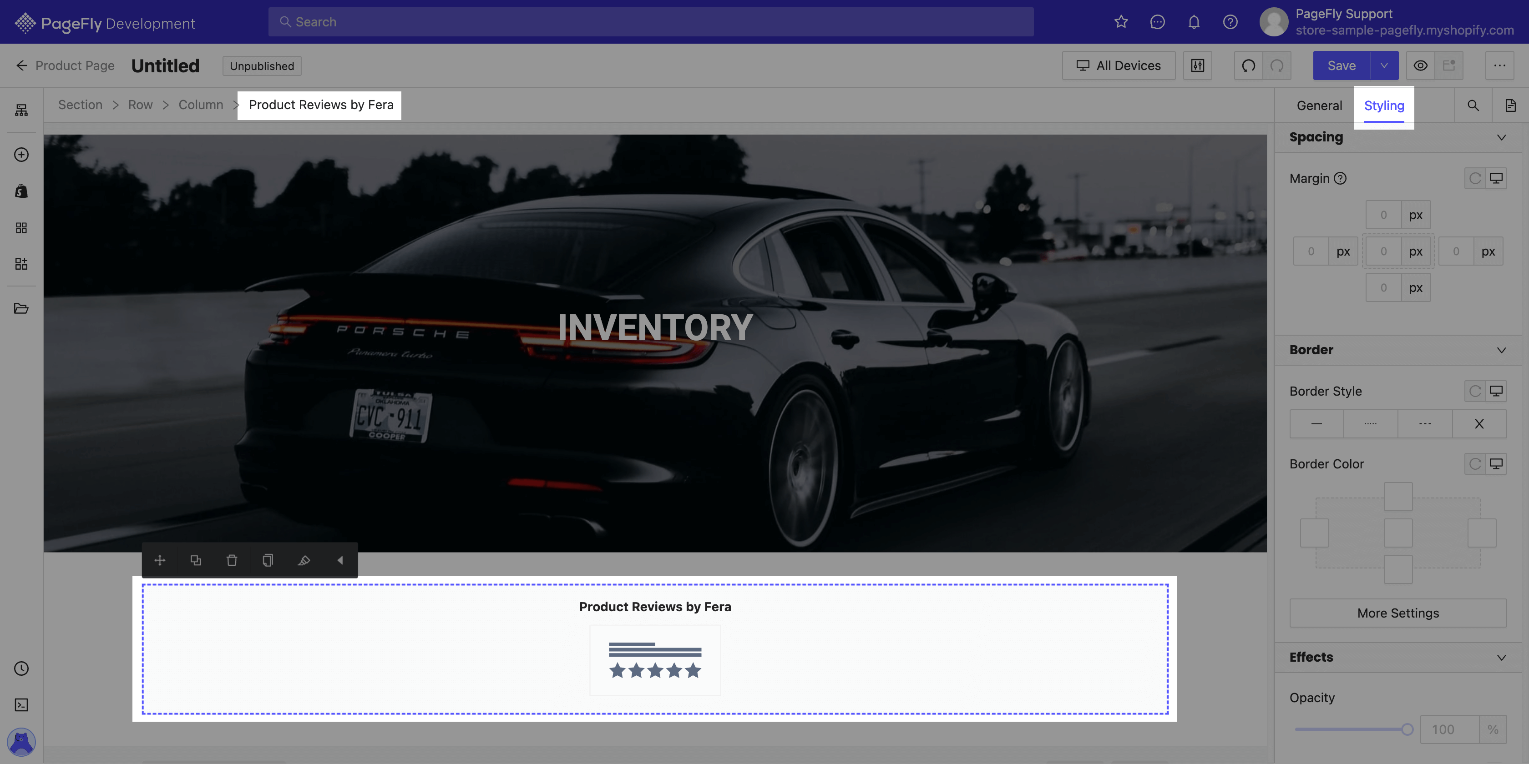The image size is (1529, 764).
Task: Select Product Reviews by Fera breadcrumb
Action: pos(321,105)
